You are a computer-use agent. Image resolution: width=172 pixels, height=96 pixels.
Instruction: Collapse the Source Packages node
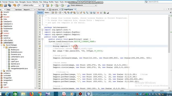coord(2,45)
